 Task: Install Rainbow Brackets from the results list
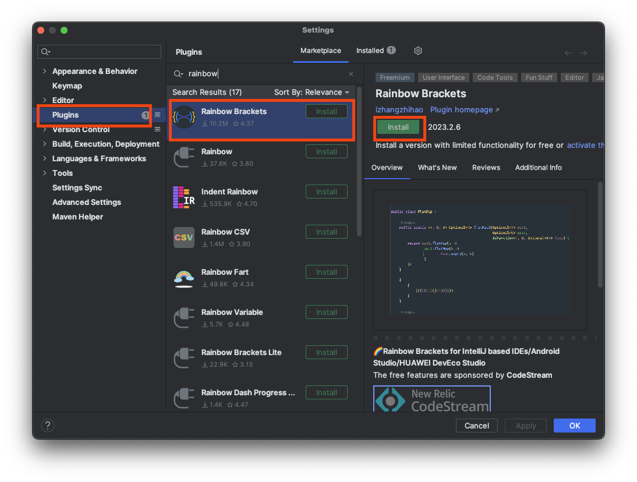pos(327,112)
